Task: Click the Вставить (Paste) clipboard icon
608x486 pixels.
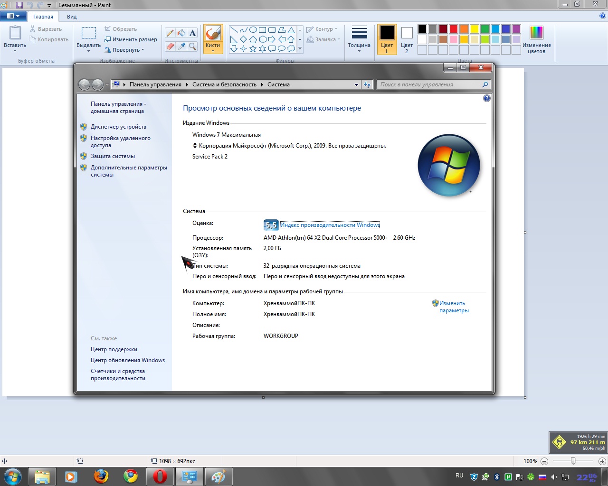Action: 15,34
